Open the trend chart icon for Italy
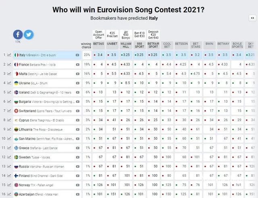The height and width of the screenshot is (198, 258). pos(9,55)
